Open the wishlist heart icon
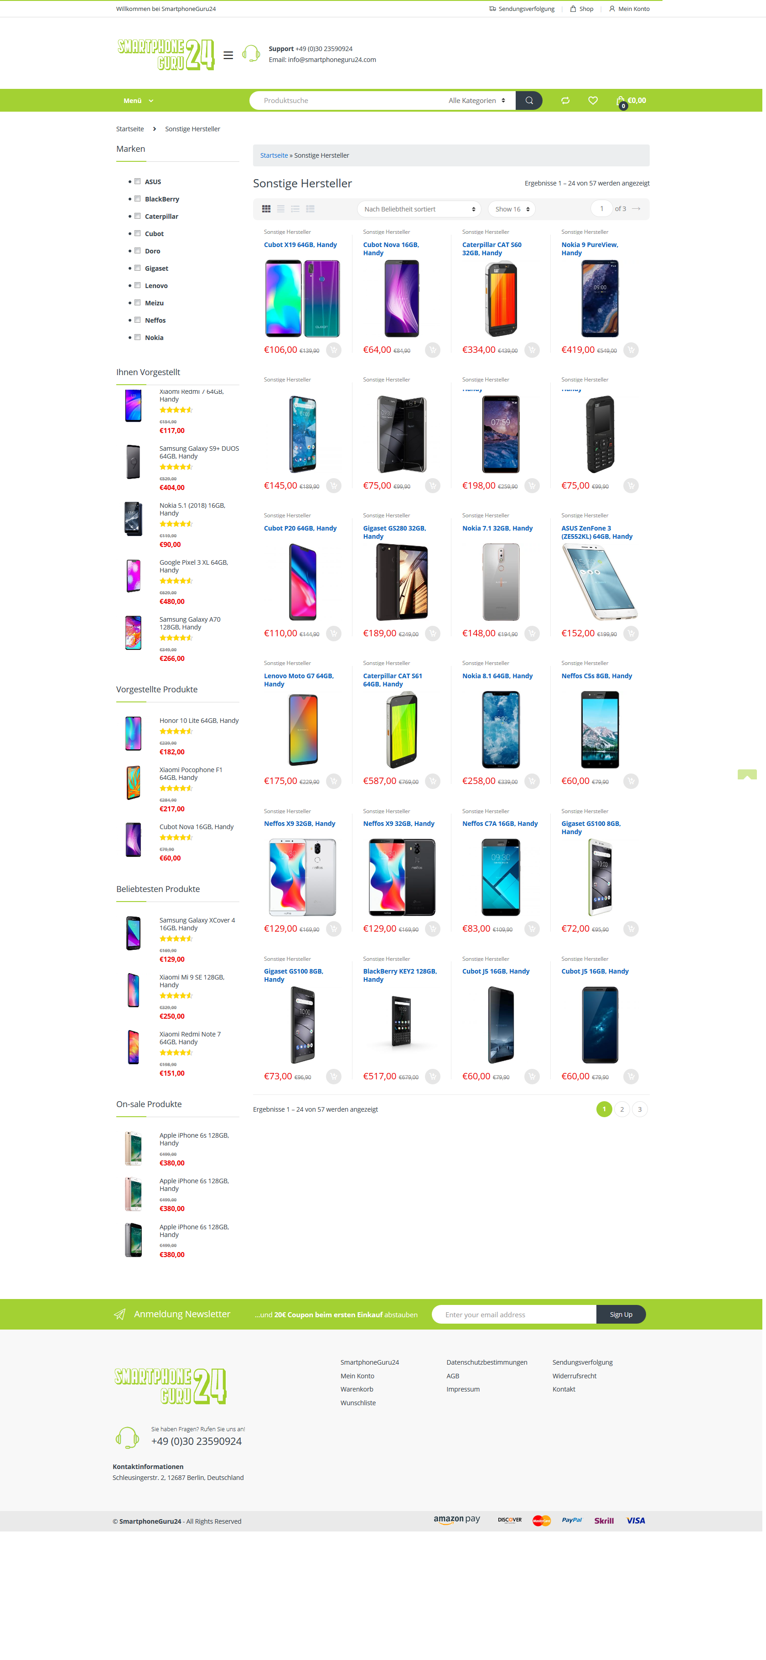The height and width of the screenshot is (1660, 766). 593,101
